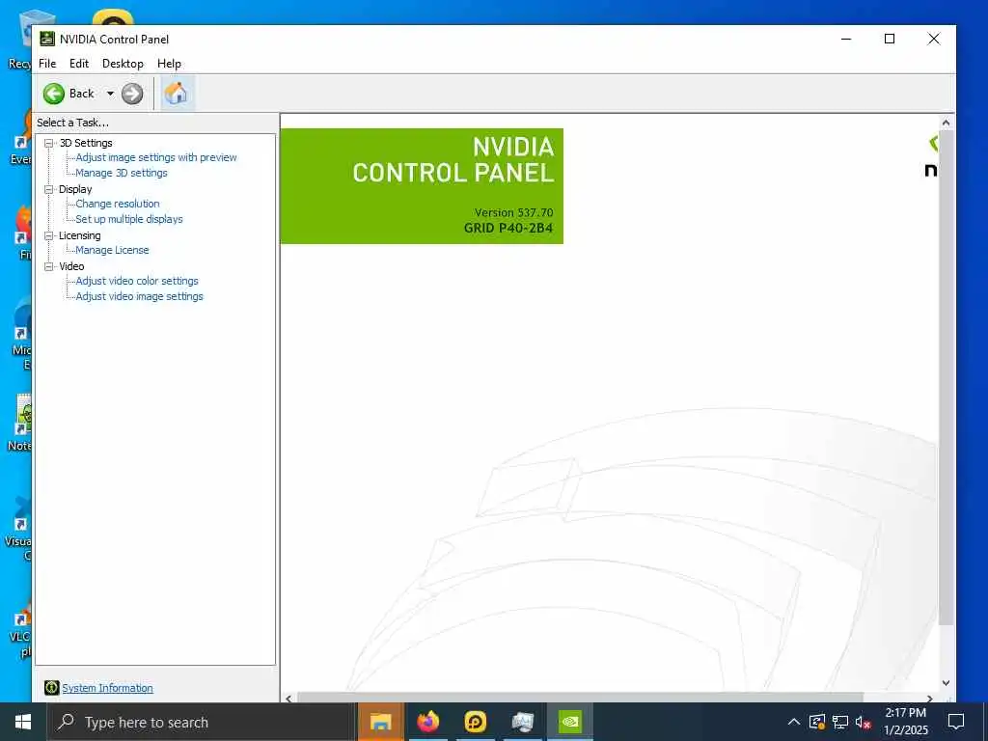Image resolution: width=988 pixels, height=741 pixels.
Task: Collapse the 3D Settings tree node
Action: tap(48, 143)
